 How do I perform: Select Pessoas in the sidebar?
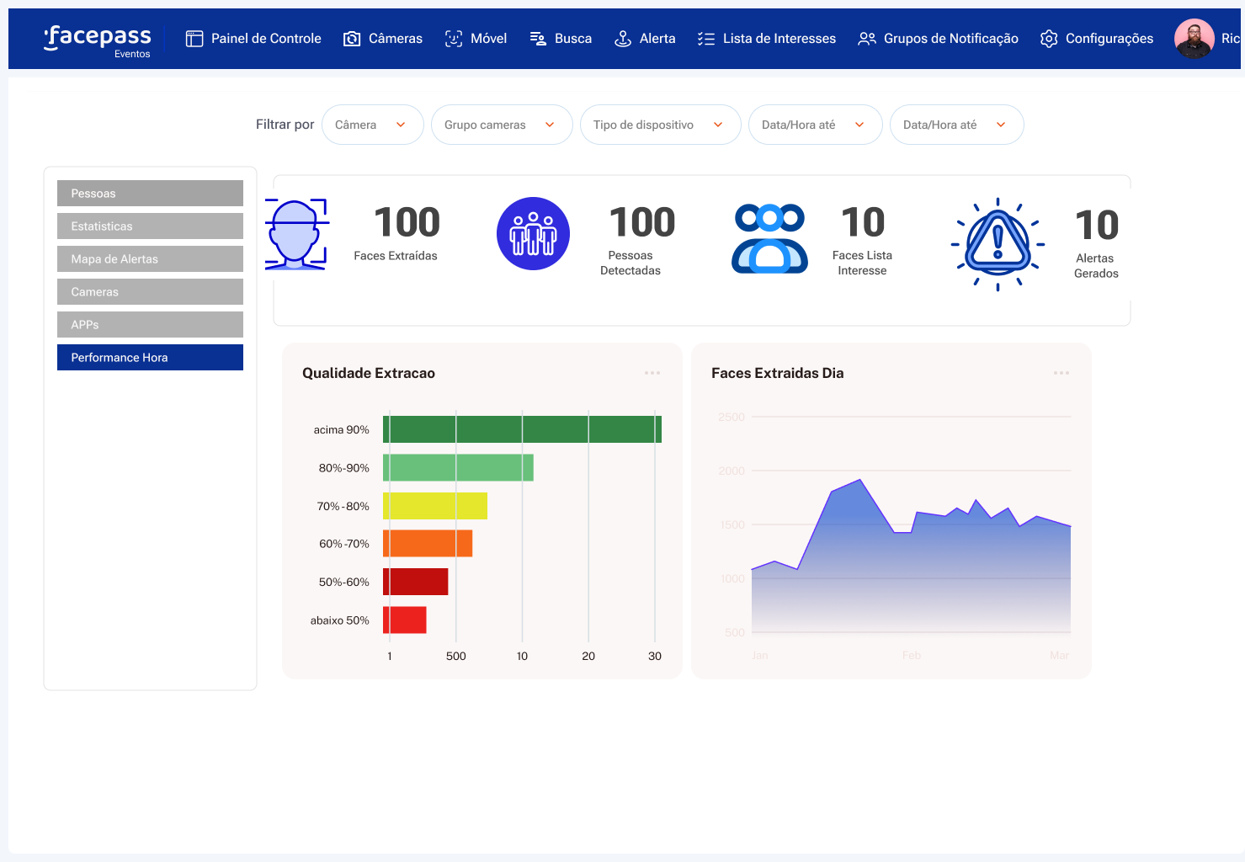pyautogui.click(x=150, y=194)
